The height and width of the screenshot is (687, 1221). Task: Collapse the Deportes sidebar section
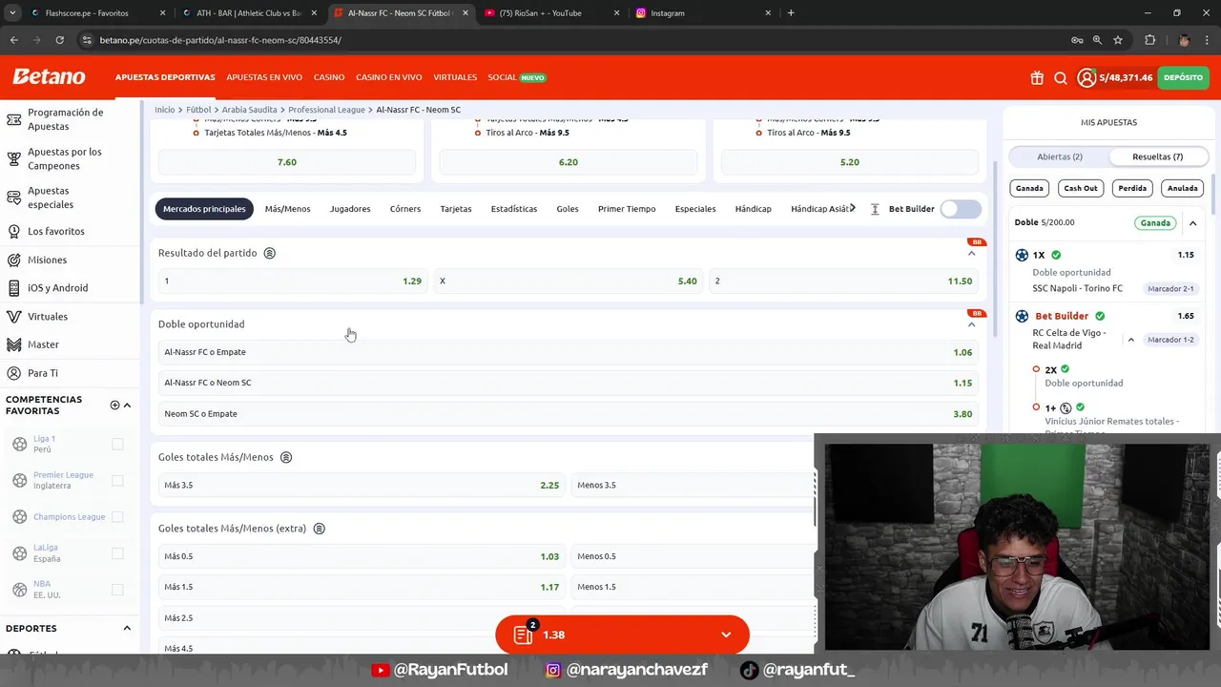click(127, 629)
